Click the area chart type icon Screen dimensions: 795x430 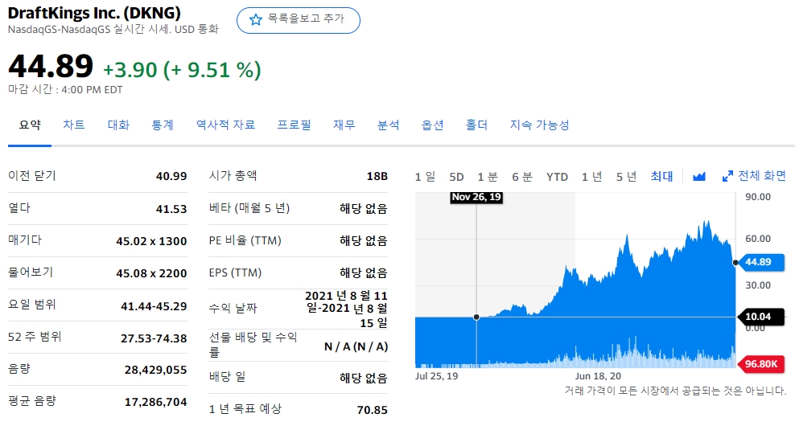click(699, 177)
